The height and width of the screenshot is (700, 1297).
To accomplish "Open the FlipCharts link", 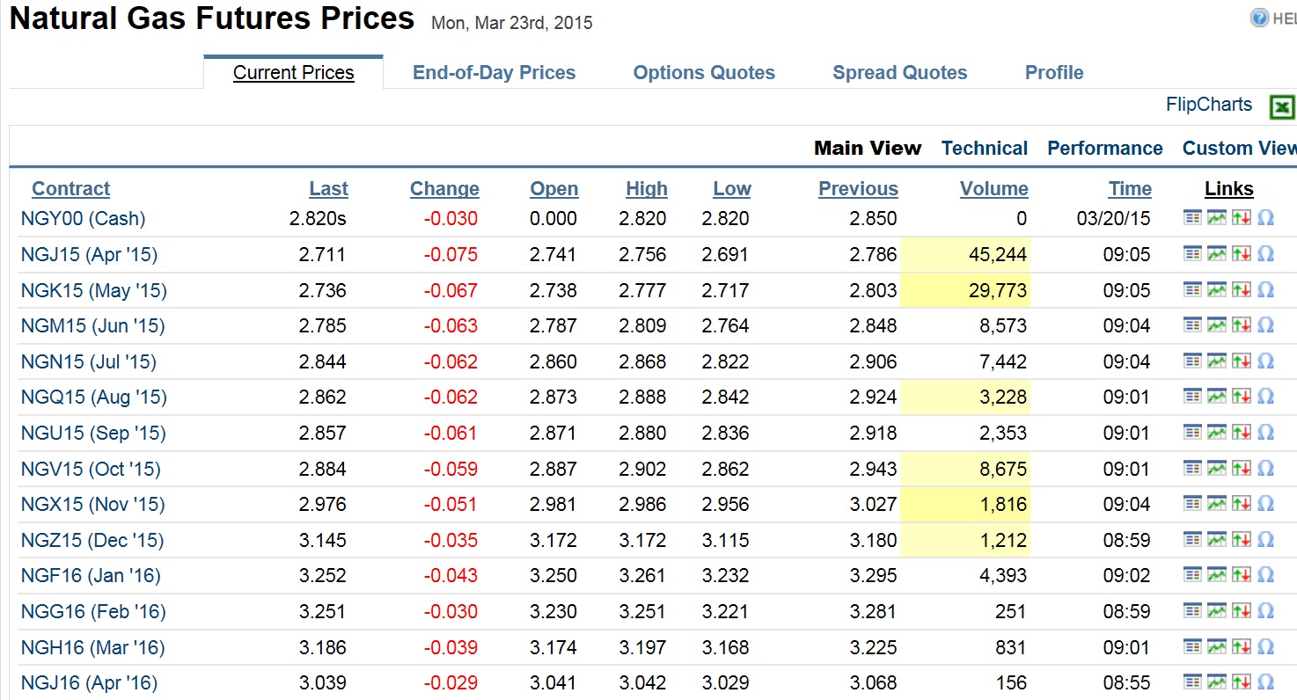I will pos(1209,105).
